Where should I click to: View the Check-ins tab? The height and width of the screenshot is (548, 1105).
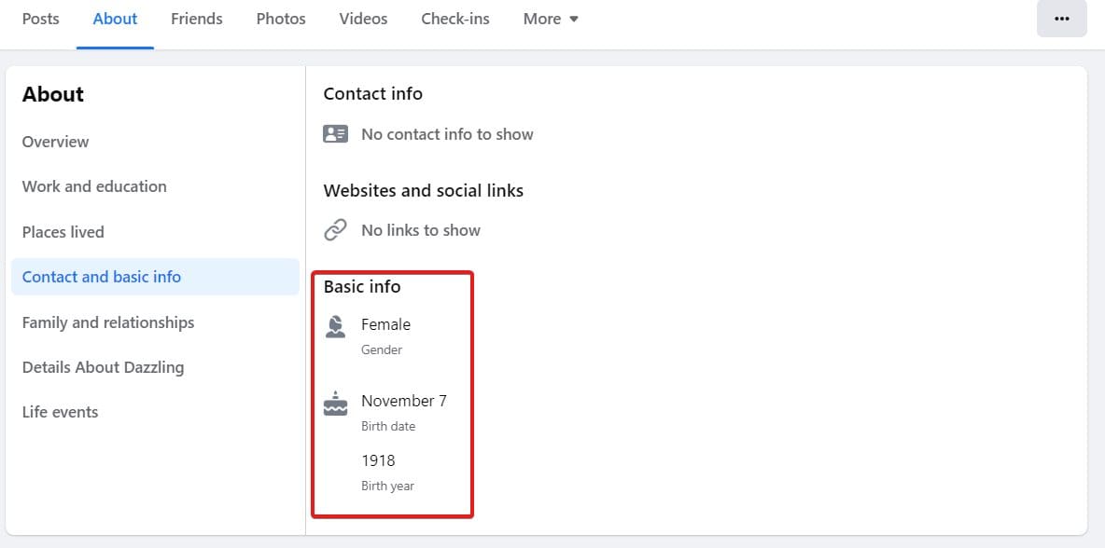455,19
